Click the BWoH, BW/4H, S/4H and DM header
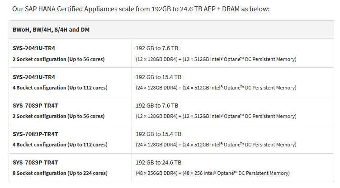 [x=51, y=30]
